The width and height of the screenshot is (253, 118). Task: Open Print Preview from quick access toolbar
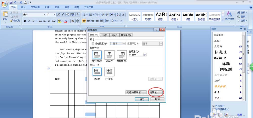click(x=25, y=3)
